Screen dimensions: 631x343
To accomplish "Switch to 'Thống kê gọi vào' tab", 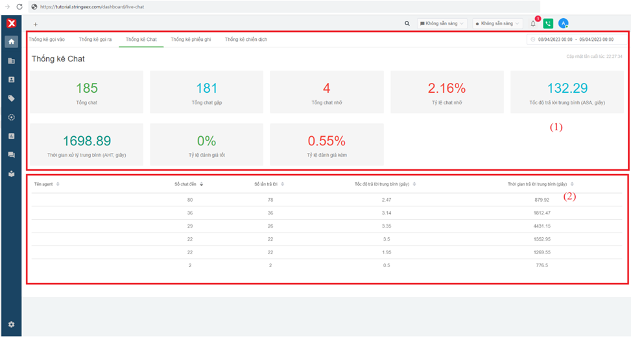I will click(x=47, y=40).
